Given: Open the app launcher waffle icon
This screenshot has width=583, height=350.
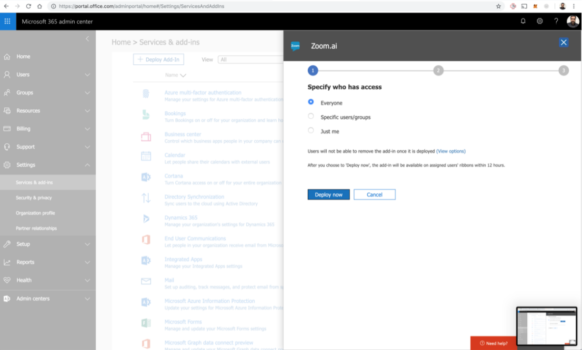Looking at the screenshot, I should pos(8,21).
